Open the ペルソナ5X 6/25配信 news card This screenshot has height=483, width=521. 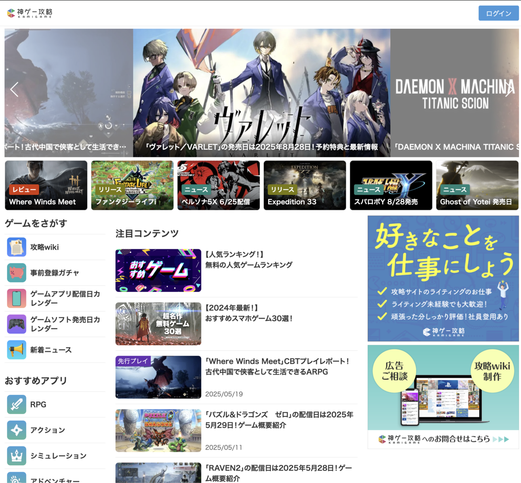[218, 185]
